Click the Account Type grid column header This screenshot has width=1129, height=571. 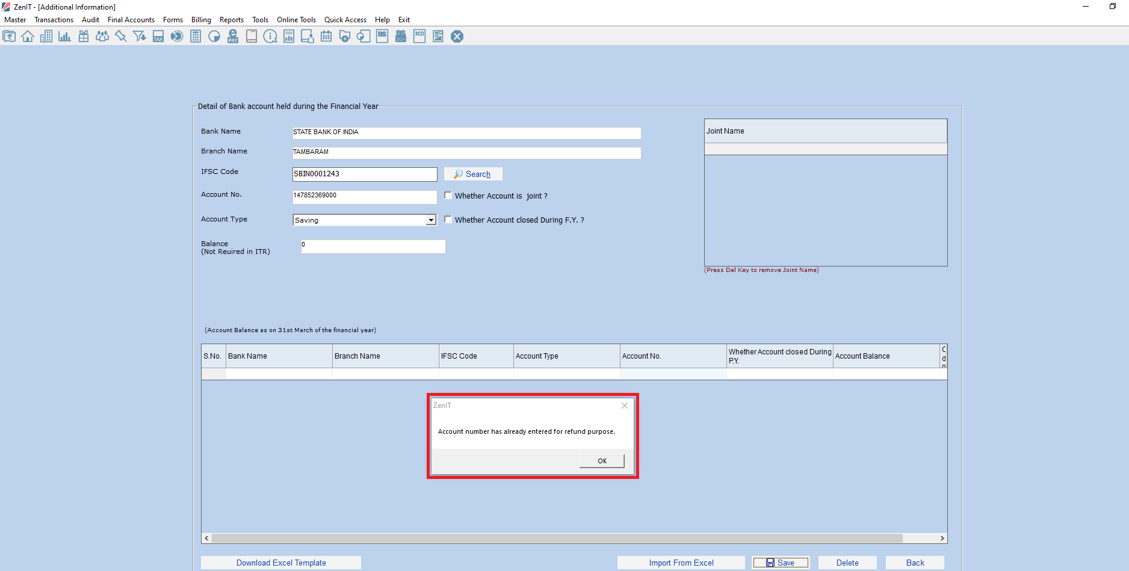click(567, 356)
